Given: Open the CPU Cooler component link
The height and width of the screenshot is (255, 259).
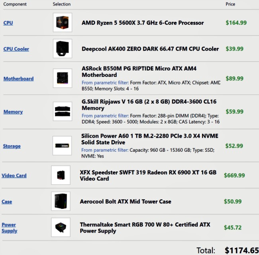Looking at the screenshot, I should click(16, 49).
